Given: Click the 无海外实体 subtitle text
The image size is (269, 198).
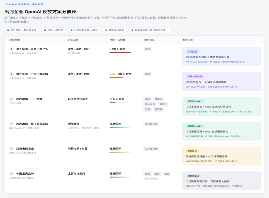Looking at the screenshot, I should pyautogui.click(x=16, y=103).
